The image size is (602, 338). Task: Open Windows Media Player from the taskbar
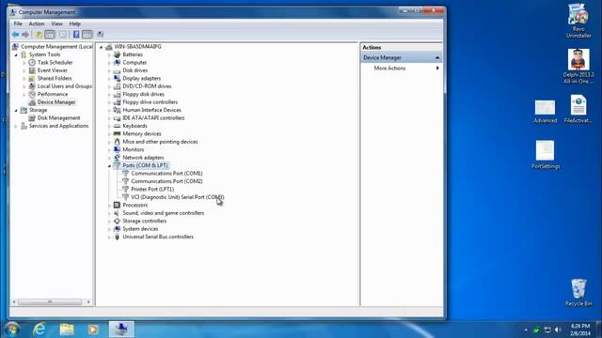pyautogui.click(x=93, y=330)
